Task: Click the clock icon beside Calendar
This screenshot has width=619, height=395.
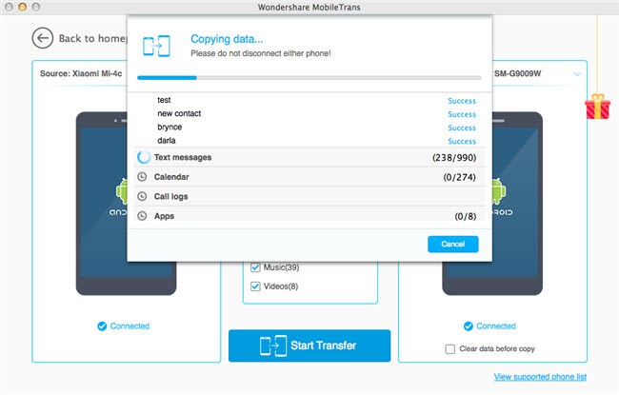Action: coord(142,177)
